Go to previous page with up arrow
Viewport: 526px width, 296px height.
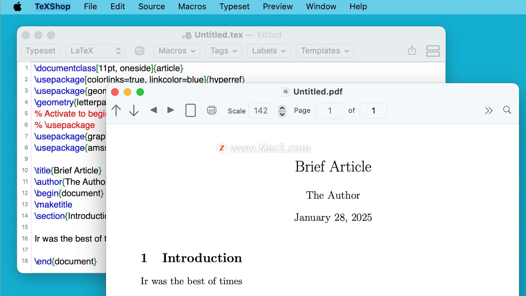[x=116, y=111]
